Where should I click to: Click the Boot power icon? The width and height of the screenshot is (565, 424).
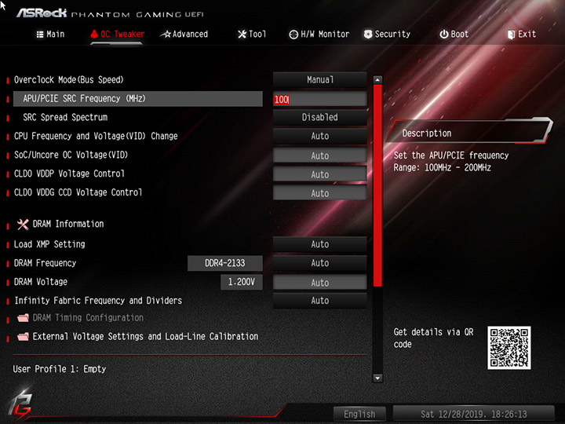(444, 35)
